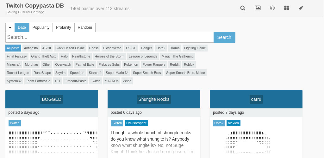Screen dimensions: 324x158
Task: Open the Super Smash Bros. Melee tag
Action: pyautogui.click(x=185, y=73)
